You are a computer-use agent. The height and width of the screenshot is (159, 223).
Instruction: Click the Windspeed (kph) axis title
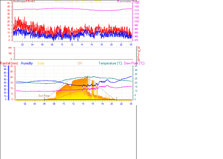click(23, 1)
